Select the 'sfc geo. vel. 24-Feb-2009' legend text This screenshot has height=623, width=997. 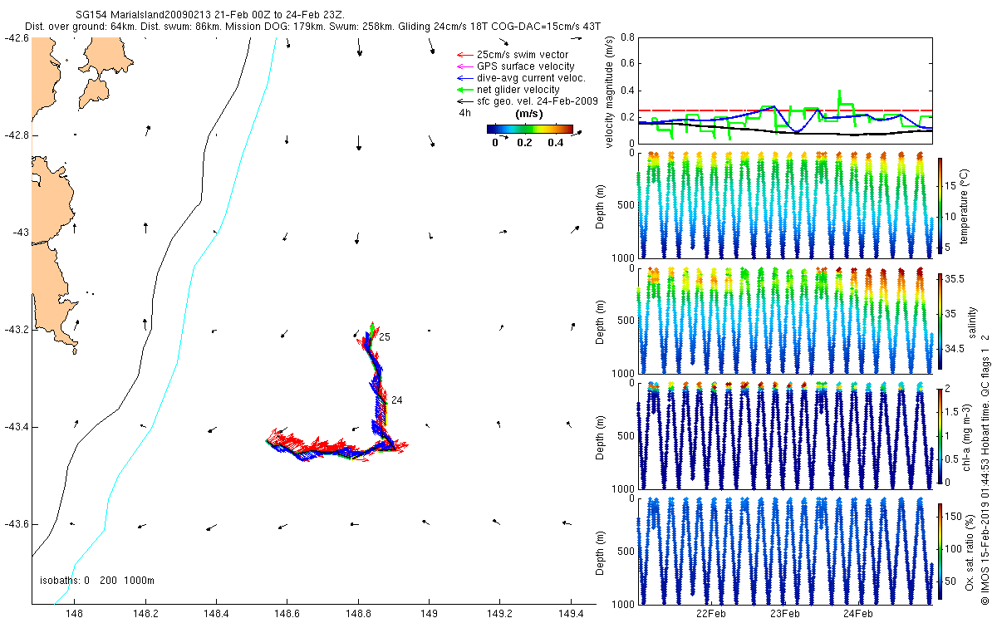[537, 101]
